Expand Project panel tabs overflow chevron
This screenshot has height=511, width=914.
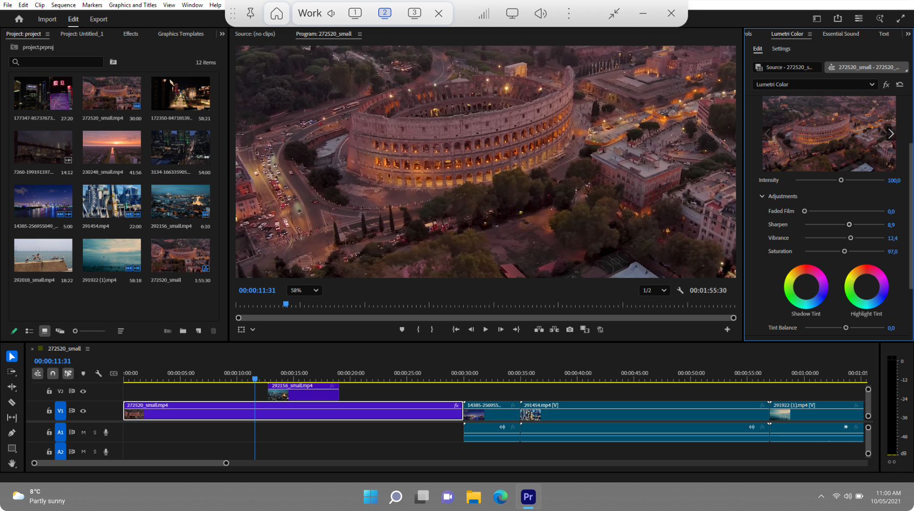pos(222,34)
